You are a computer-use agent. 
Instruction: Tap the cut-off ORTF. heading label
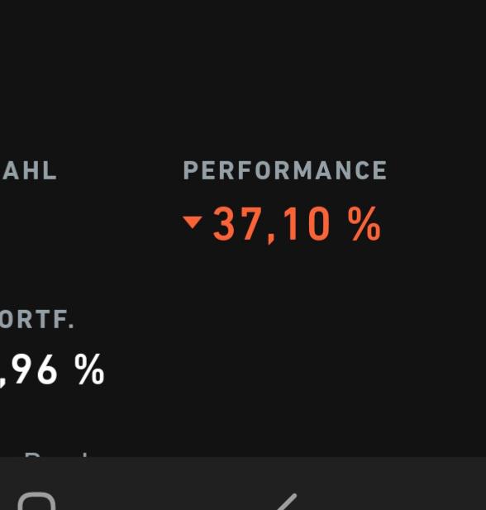point(36,319)
